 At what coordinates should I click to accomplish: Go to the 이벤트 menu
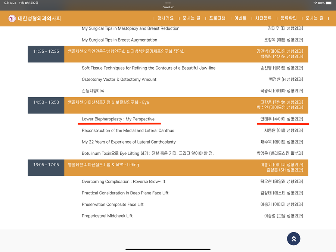click(240, 18)
